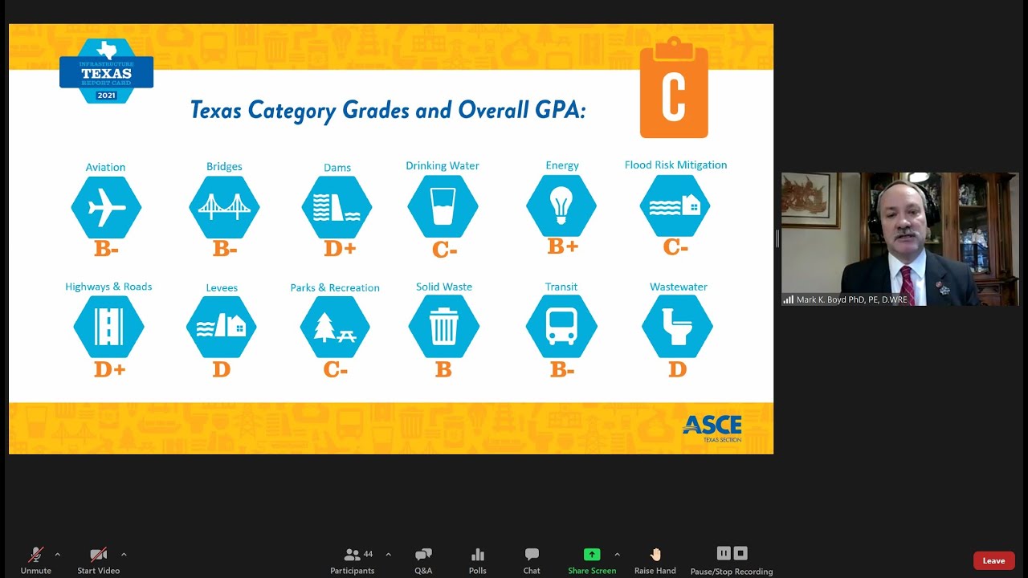
Task: Select Mark K. Boyd's video thumbnail
Action: click(900, 238)
